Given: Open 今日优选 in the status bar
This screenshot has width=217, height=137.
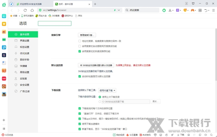Looking at the screenshot, I should click(x=7, y=135).
